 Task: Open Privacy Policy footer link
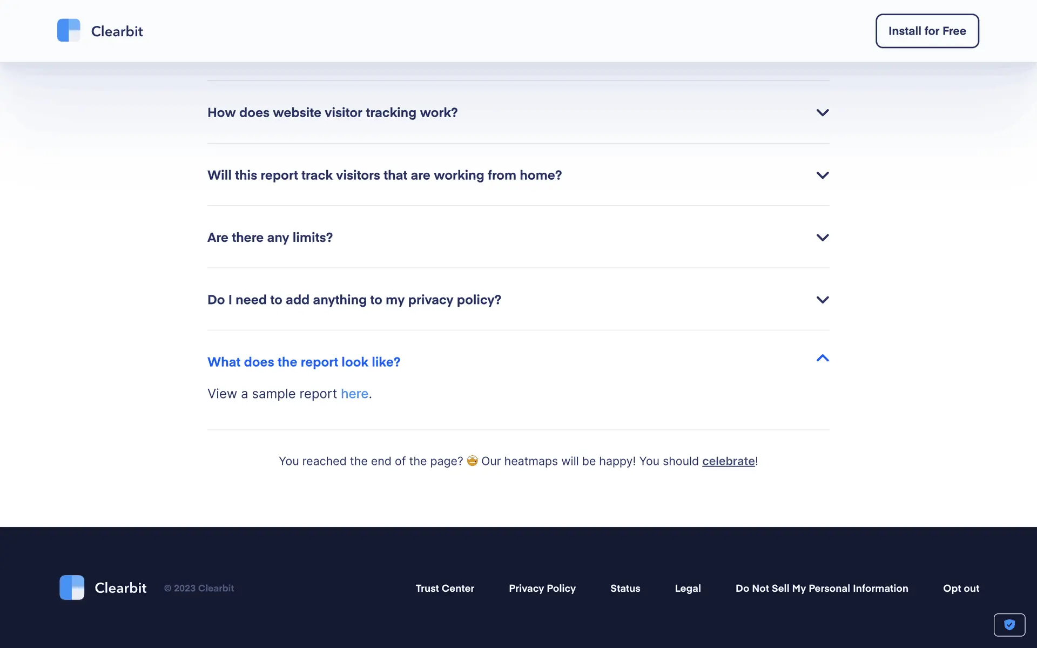[x=542, y=589]
